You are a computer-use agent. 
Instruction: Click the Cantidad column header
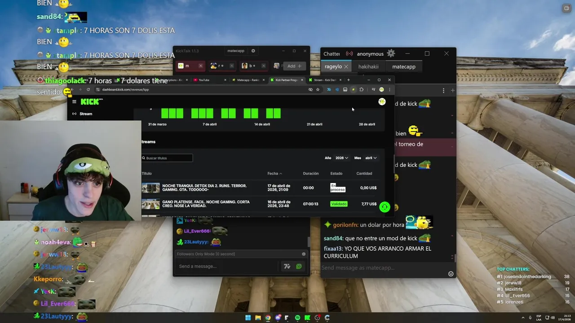[364, 174]
